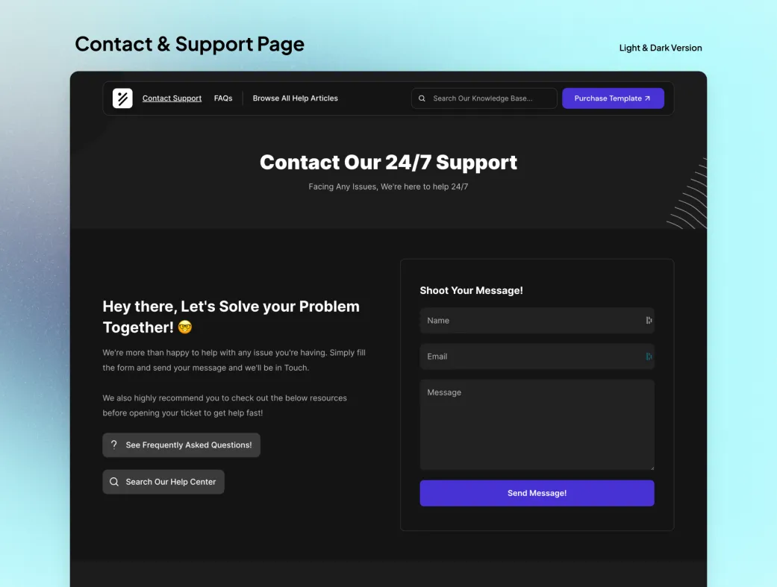This screenshot has width=777, height=587.
Task: Click into the Name input field
Action: pyautogui.click(x=537, y=321)
